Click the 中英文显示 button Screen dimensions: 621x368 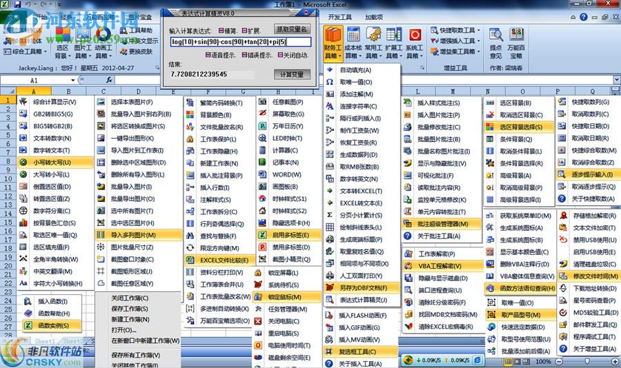(139, 41)
